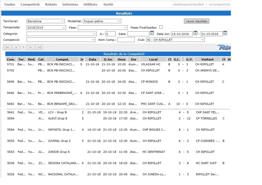This screenshot has height=185, width=262.
Task: Open the Club dropdown RI - CH RIPOLLET
Action: pyautogui.click(x=176, y=40)
